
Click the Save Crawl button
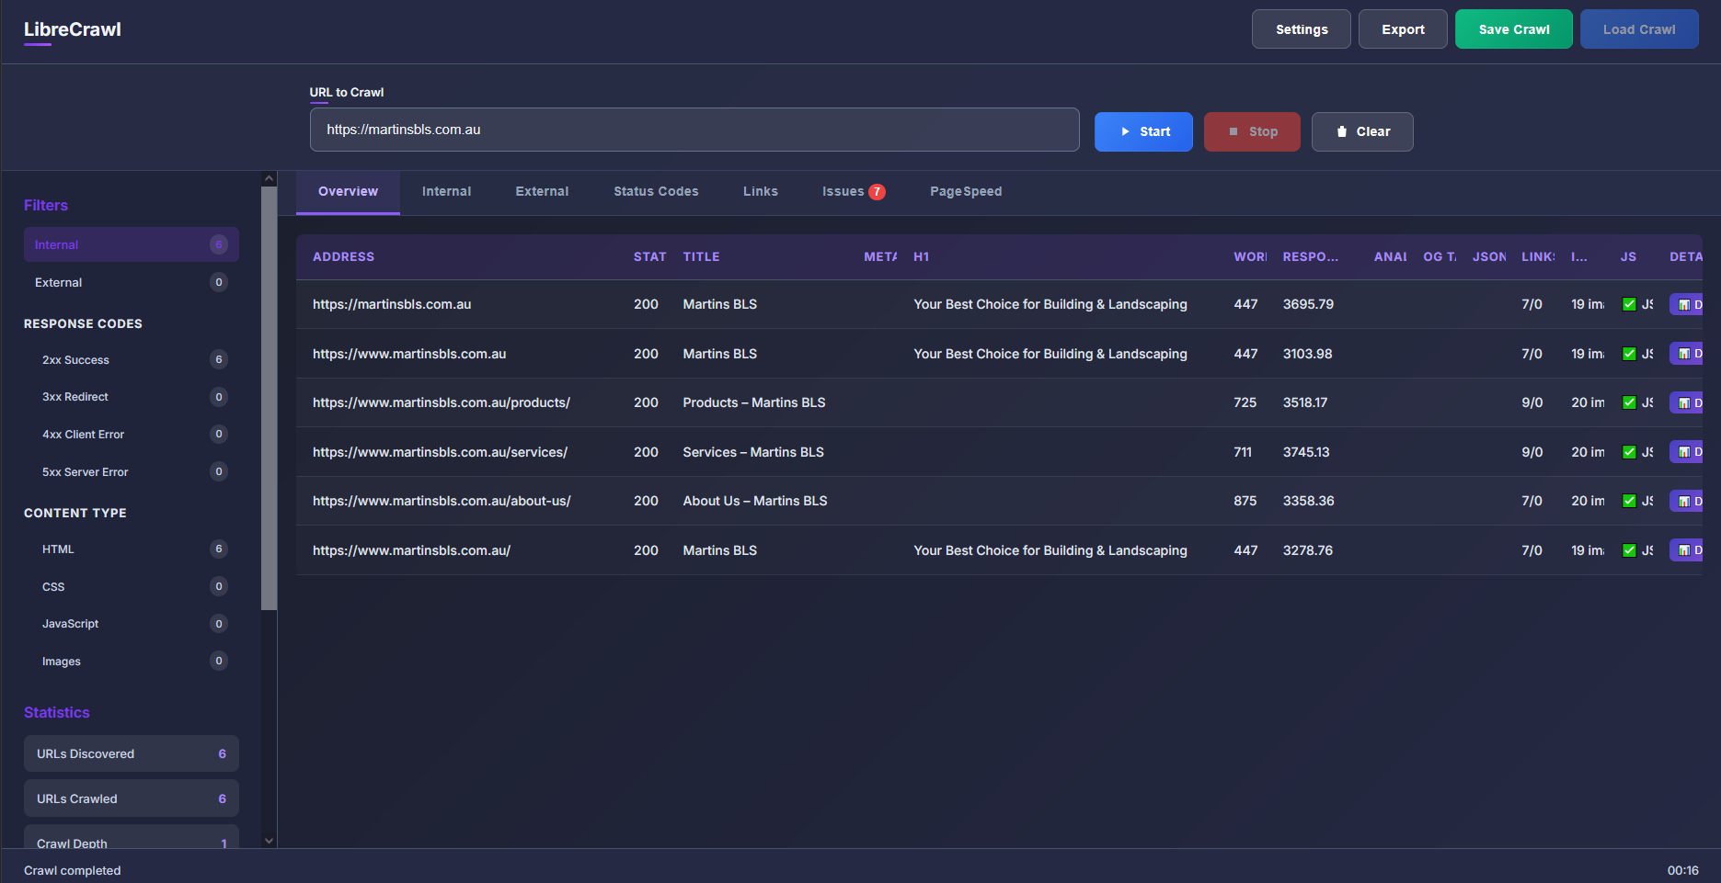point(1513,28)
